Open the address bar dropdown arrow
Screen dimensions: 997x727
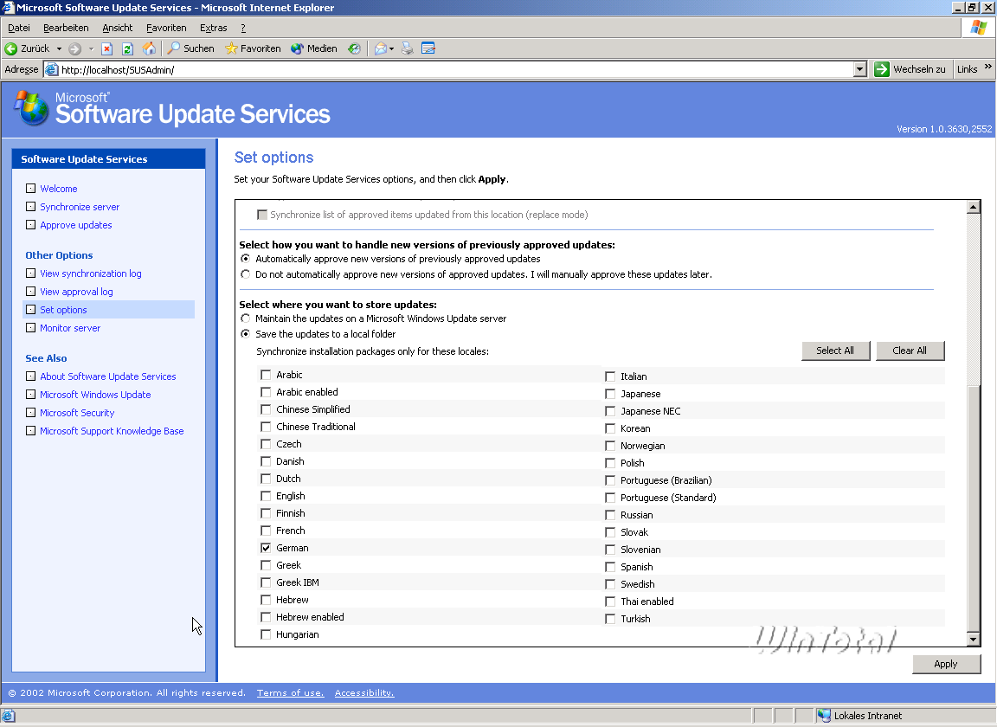click(859, 69)
